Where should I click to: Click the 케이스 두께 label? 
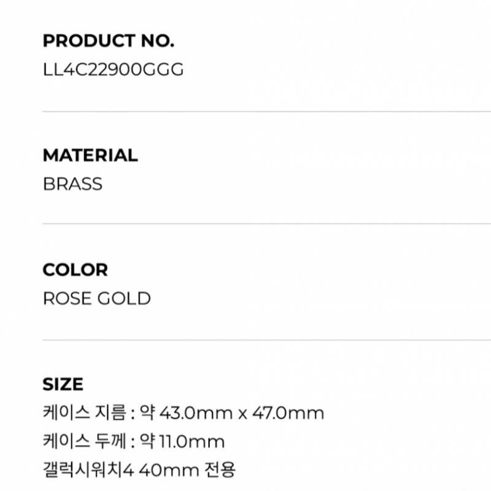pos(83,441)
